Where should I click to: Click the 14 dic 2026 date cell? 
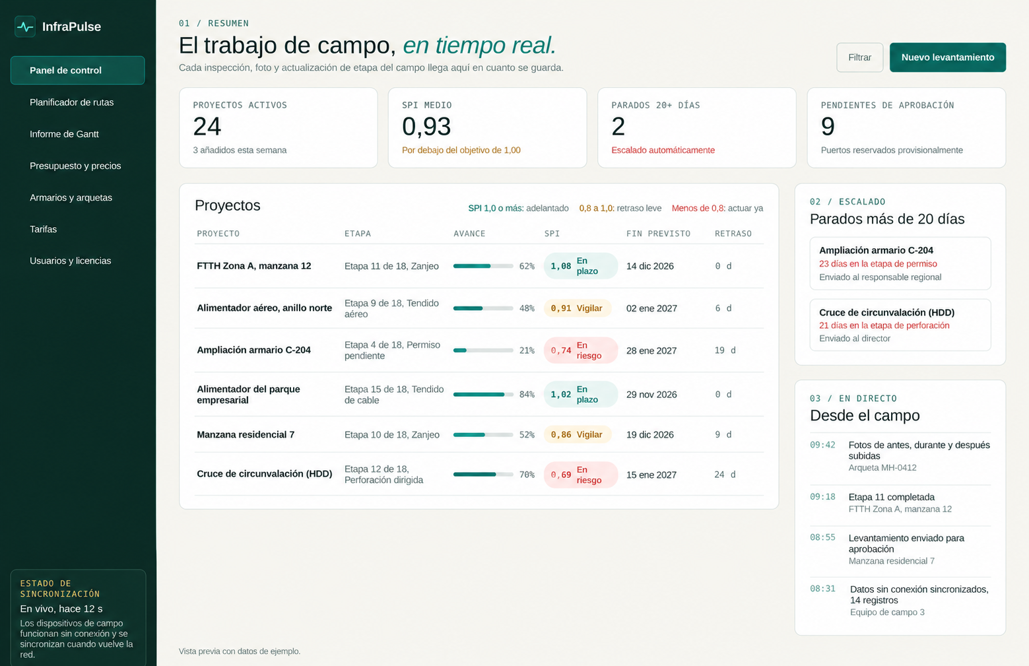point(650,266)
